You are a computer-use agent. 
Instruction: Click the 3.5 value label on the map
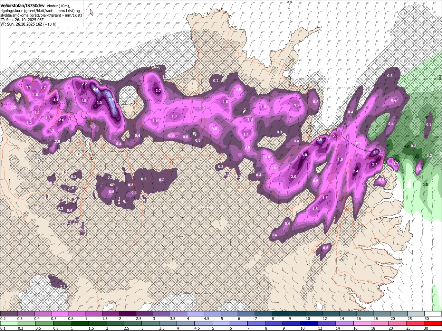[x=376, y=152]
